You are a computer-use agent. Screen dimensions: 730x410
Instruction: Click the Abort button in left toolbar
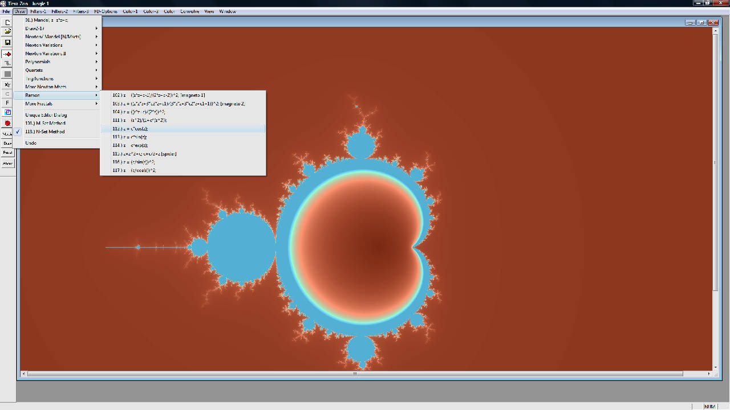(x=7, y=163)
